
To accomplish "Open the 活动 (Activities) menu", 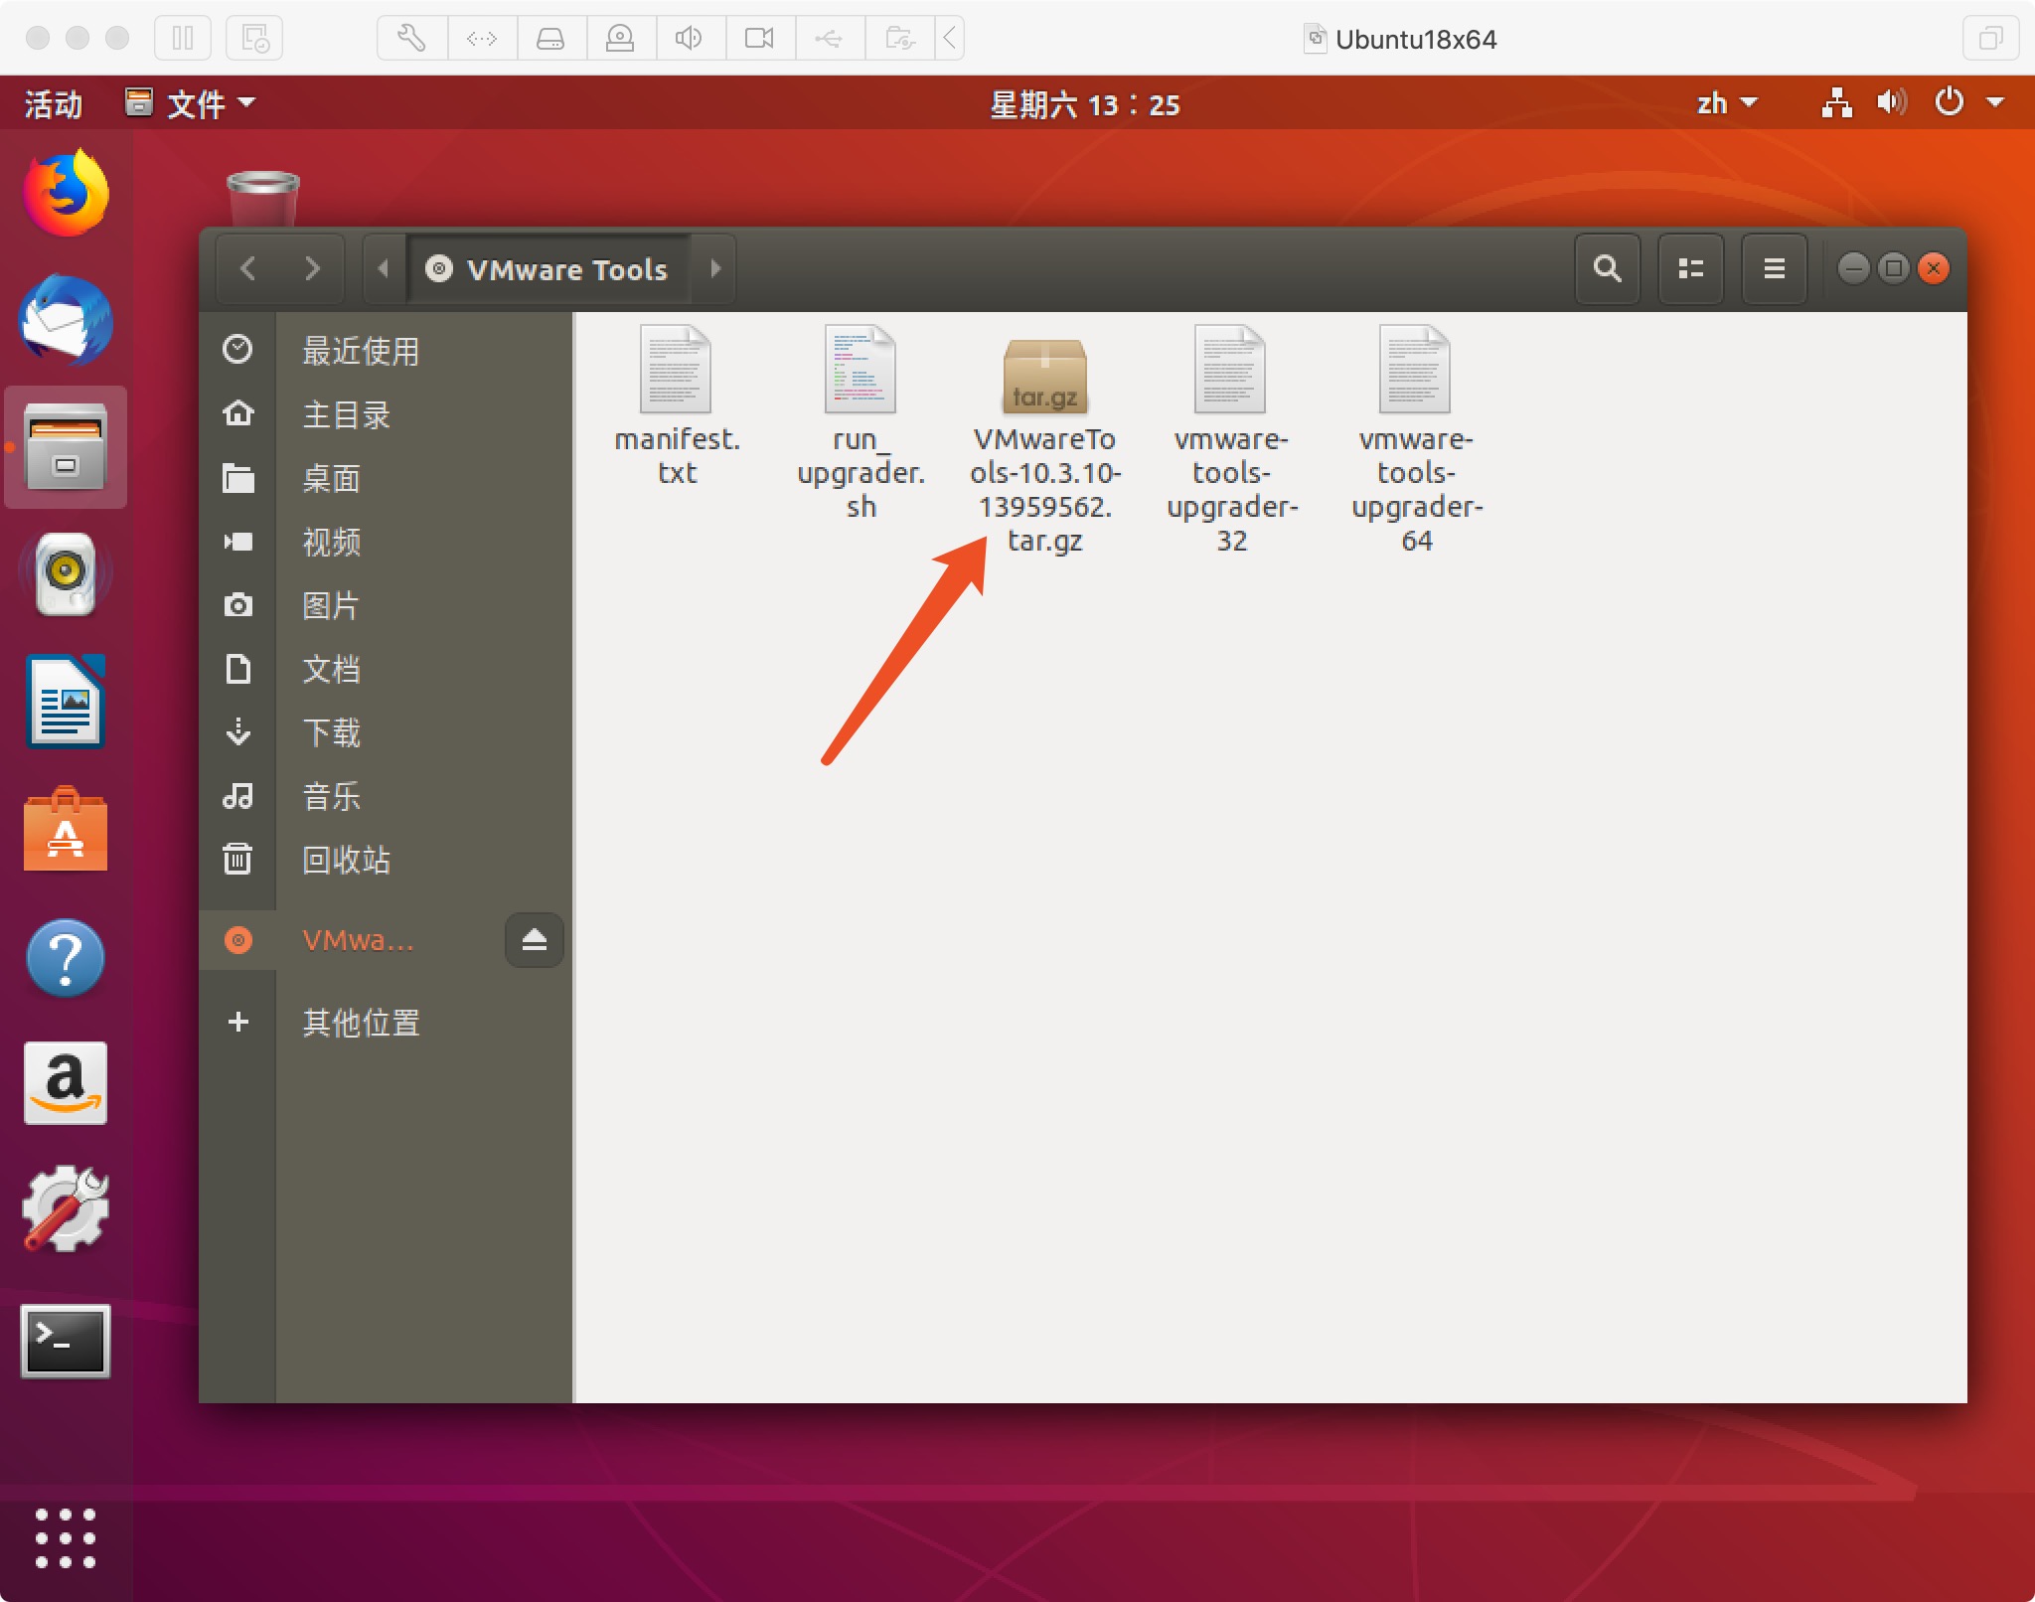I will point(51,103).
